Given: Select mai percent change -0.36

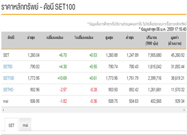Looking at the screenshot, I should click(93, 101).
